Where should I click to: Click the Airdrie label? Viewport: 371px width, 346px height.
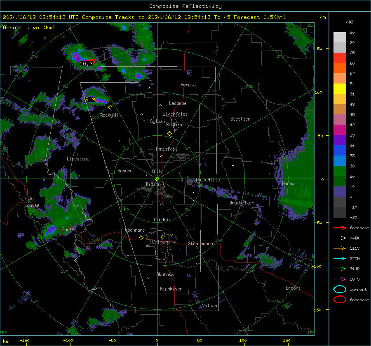pyautogui.click(x=162, y=220)
